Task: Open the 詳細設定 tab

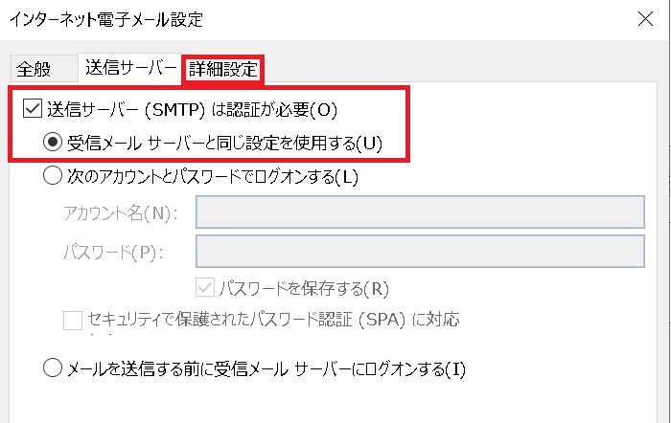Action: (223, 69)
